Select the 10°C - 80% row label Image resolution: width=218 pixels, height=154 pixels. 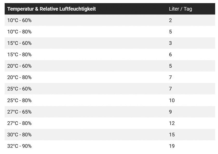[x=19, y=32]
